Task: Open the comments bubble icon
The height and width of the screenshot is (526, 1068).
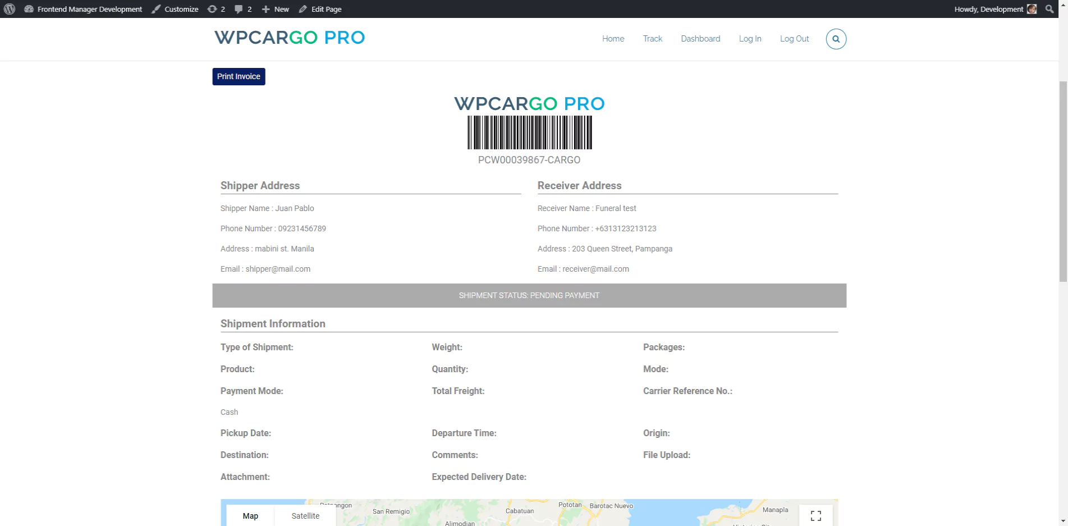Action: point(239,9)
